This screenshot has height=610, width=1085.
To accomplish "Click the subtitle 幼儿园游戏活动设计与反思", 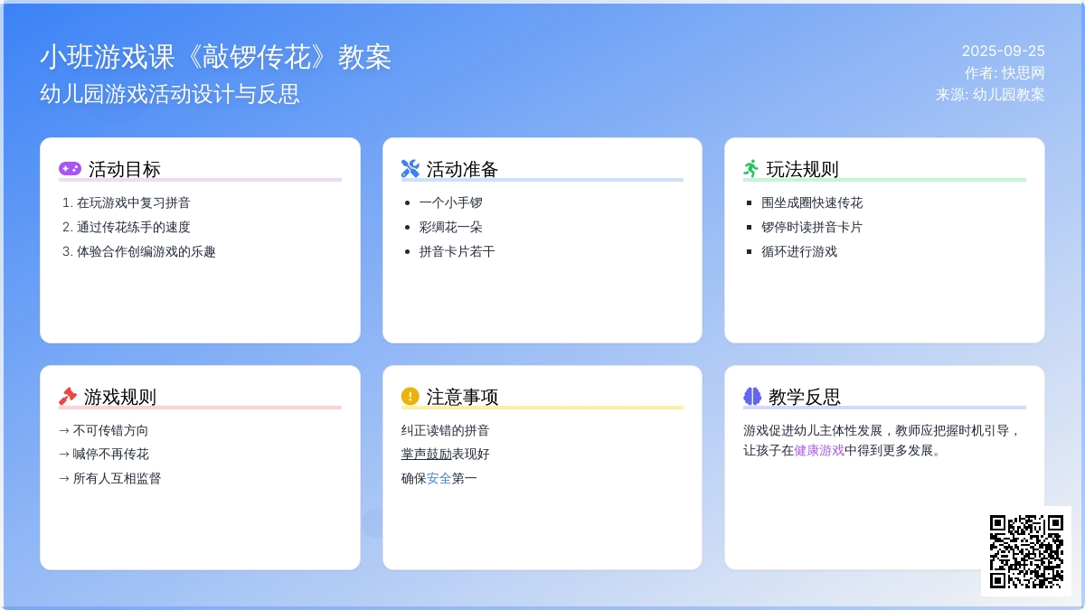I will click(x=170, y=94).
